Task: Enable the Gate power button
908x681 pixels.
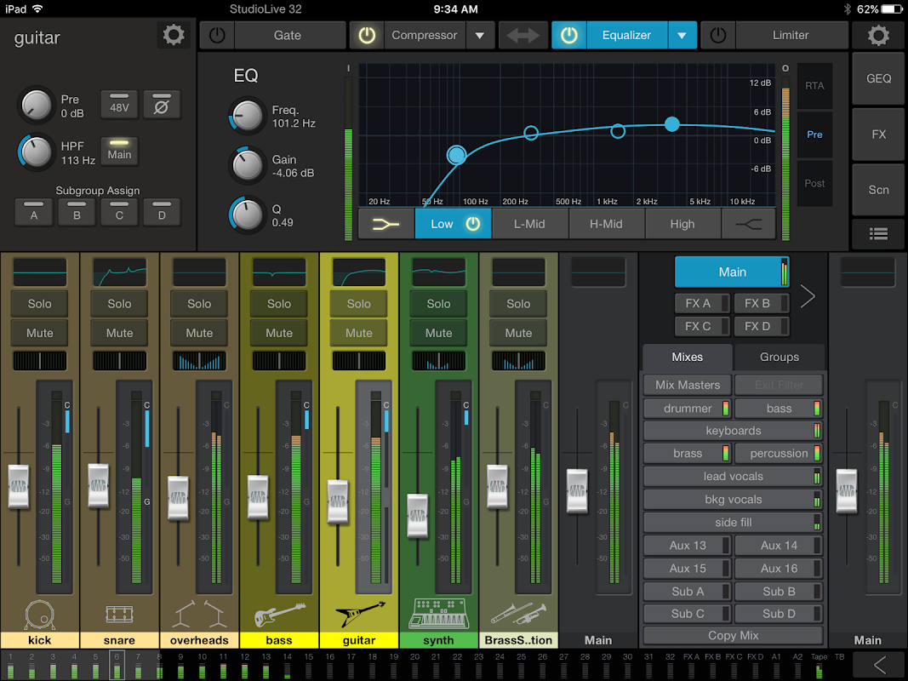Action: tap(217, 36)
